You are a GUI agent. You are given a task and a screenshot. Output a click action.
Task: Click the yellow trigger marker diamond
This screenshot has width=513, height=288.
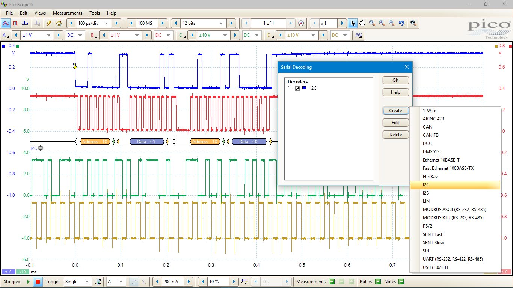pos(75,67)
